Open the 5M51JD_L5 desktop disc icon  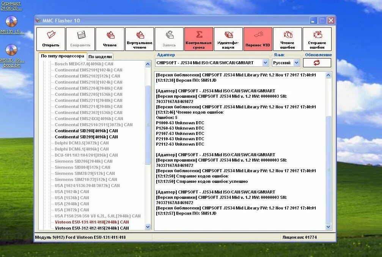tap(11, 25)
